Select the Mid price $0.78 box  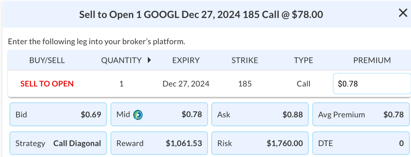coord(159,114)
